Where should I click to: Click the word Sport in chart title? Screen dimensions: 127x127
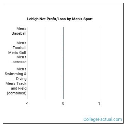pos(88,19)
